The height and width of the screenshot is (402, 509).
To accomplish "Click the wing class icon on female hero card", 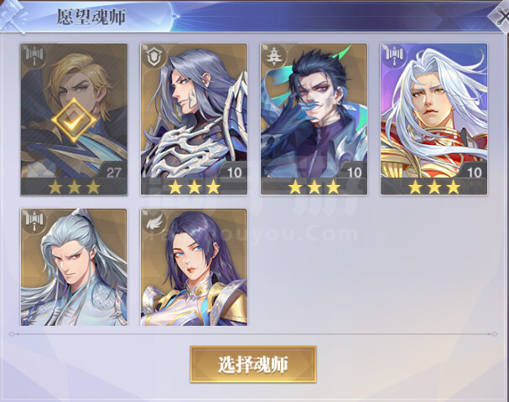I will click(153, 221).
